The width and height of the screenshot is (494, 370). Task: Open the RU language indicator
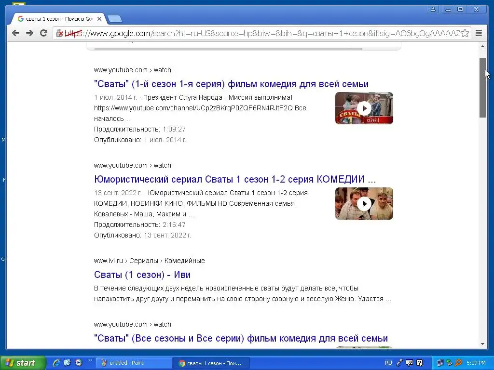click(388, 363)
